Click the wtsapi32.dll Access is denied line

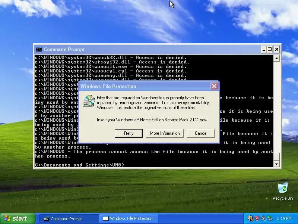tap(112, 62)
